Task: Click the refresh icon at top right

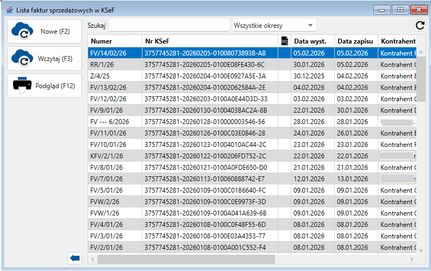Action: [x=420, y=25]
